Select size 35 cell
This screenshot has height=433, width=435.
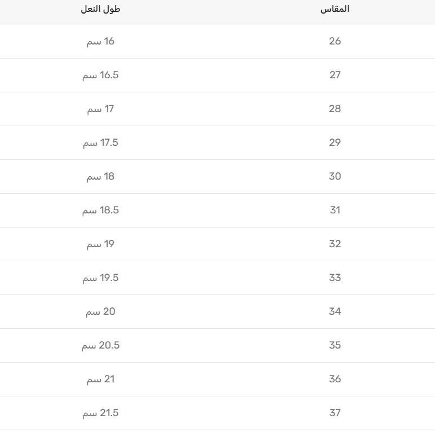[335, 345]
